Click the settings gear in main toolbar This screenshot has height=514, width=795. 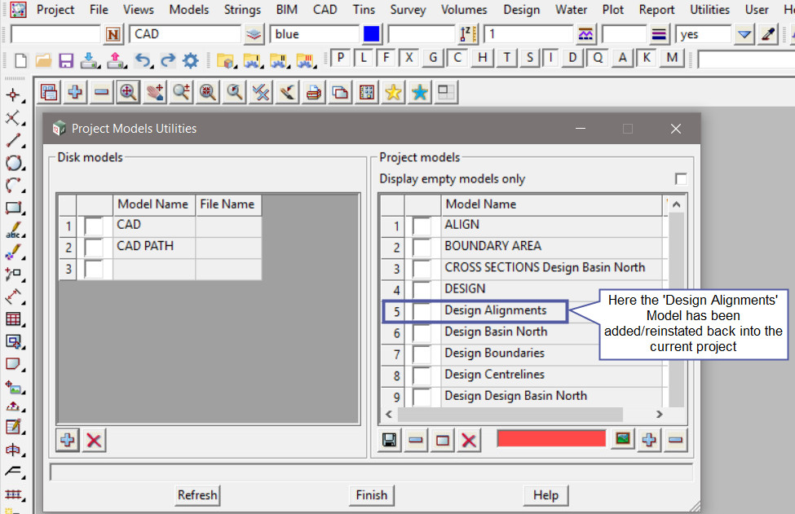[x=191, y=60]
